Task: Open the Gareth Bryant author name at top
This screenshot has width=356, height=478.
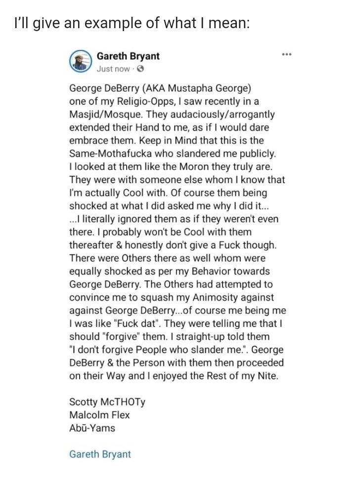Action: [x=128, y=57]
